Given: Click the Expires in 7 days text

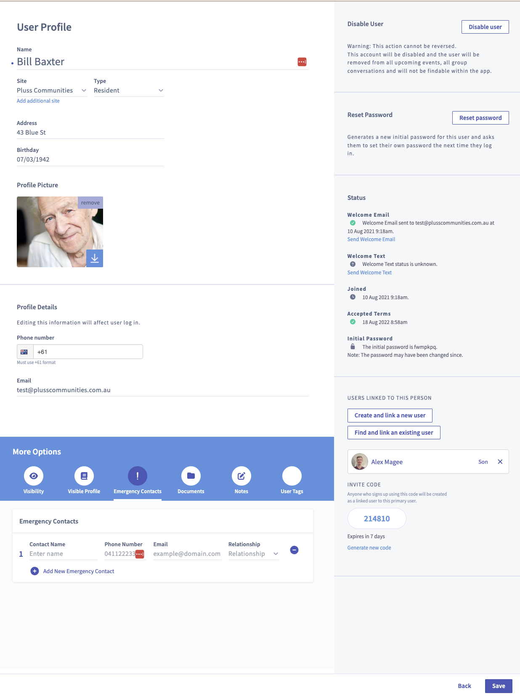Looking at the screenshot, I should [366, 537].
